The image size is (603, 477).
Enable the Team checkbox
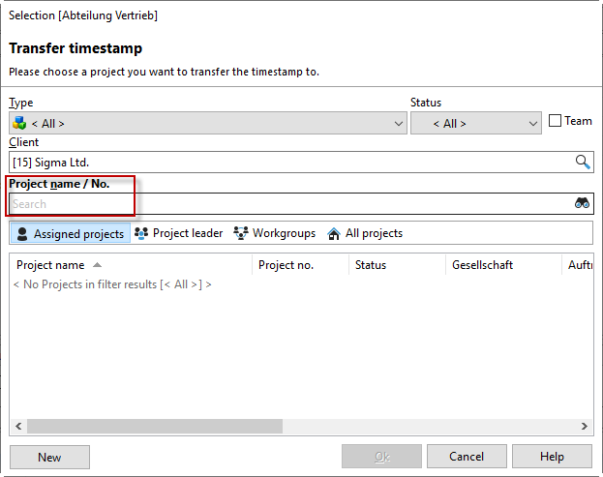click(555, 121)
